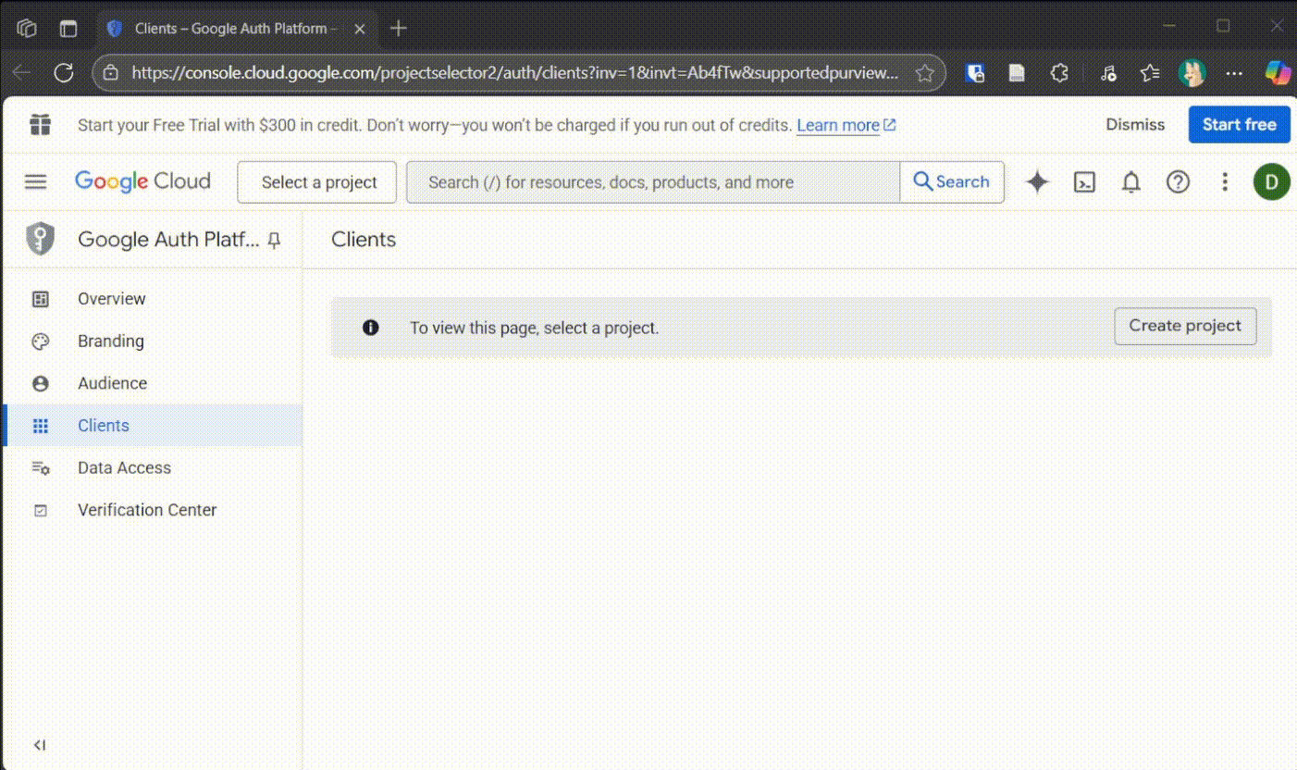Activate Cloud Shell terminal icon
The width and height of the screenshot is (1297, 770).
[1084, 182]
